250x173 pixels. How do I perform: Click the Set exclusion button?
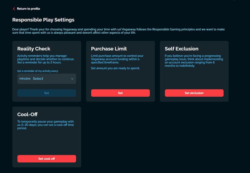(194, 93)
